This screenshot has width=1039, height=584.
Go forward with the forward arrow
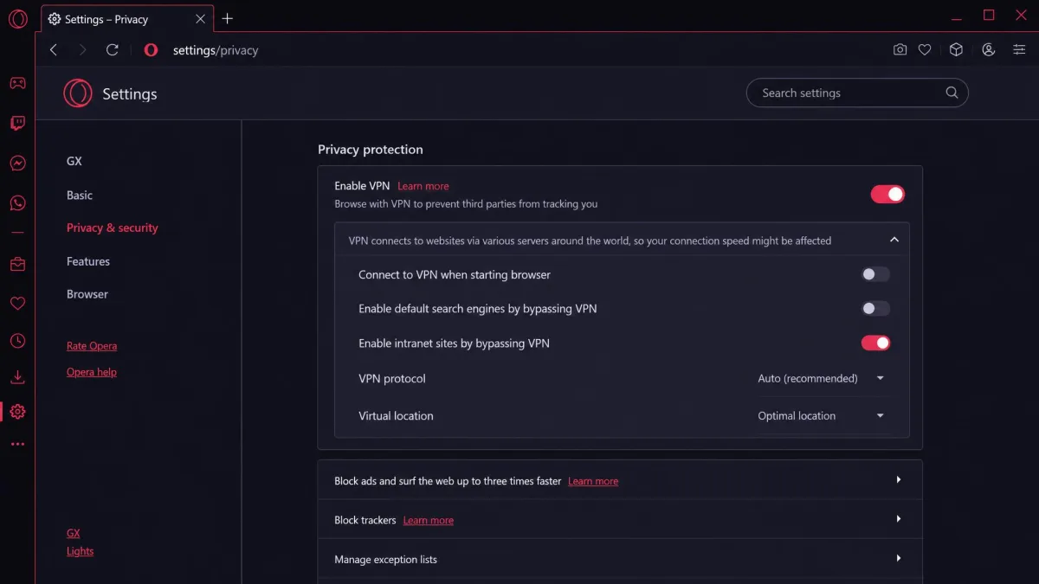point(83,50)
